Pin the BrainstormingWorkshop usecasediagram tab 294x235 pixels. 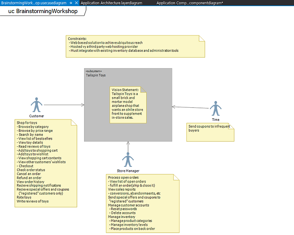(71, 3)
